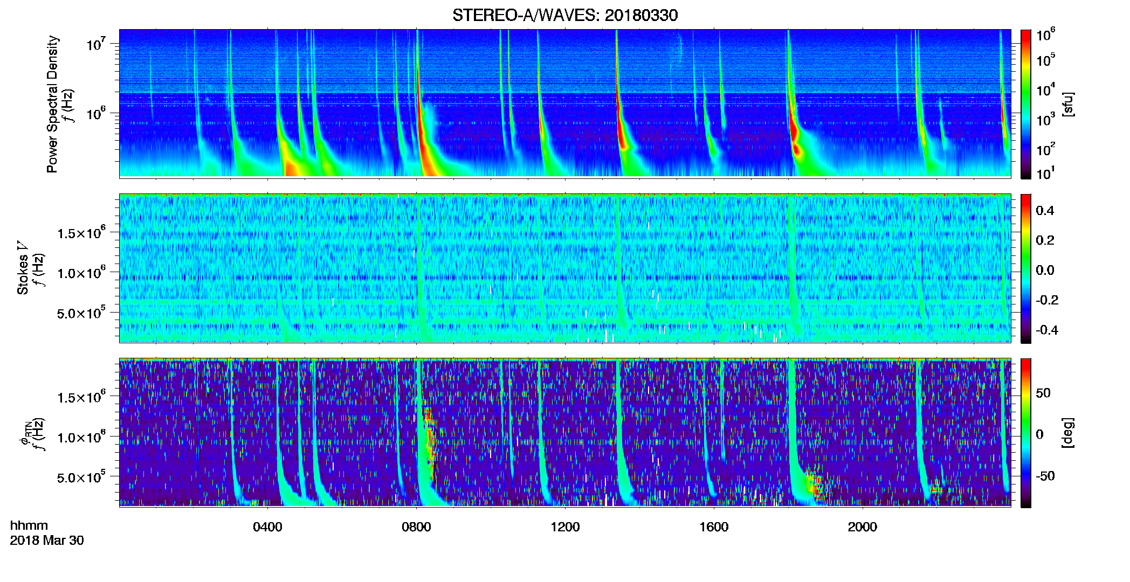Click the [deg] units label
The width and height of the screenshot is (1130, 582).
point(1068,433)
